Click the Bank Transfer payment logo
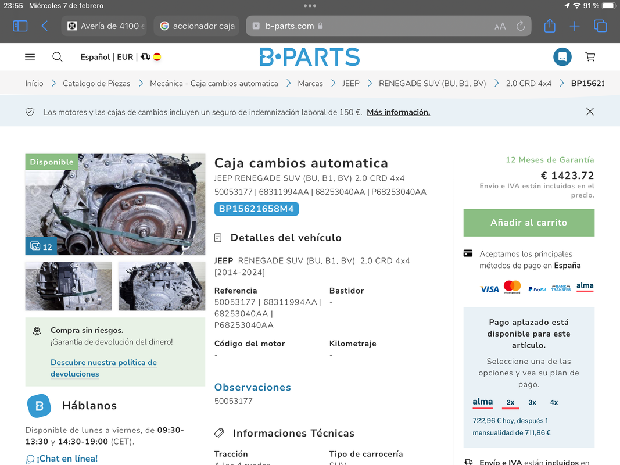Viewport: 620px width, 465px height. 561,288
